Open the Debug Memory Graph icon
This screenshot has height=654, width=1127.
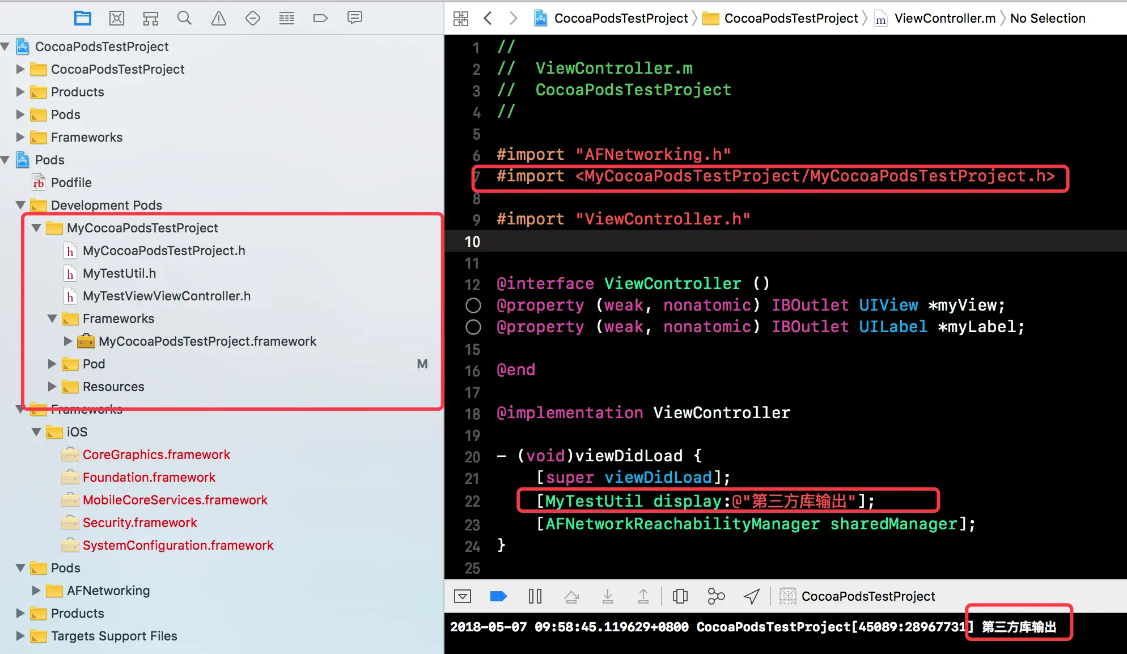716,596
